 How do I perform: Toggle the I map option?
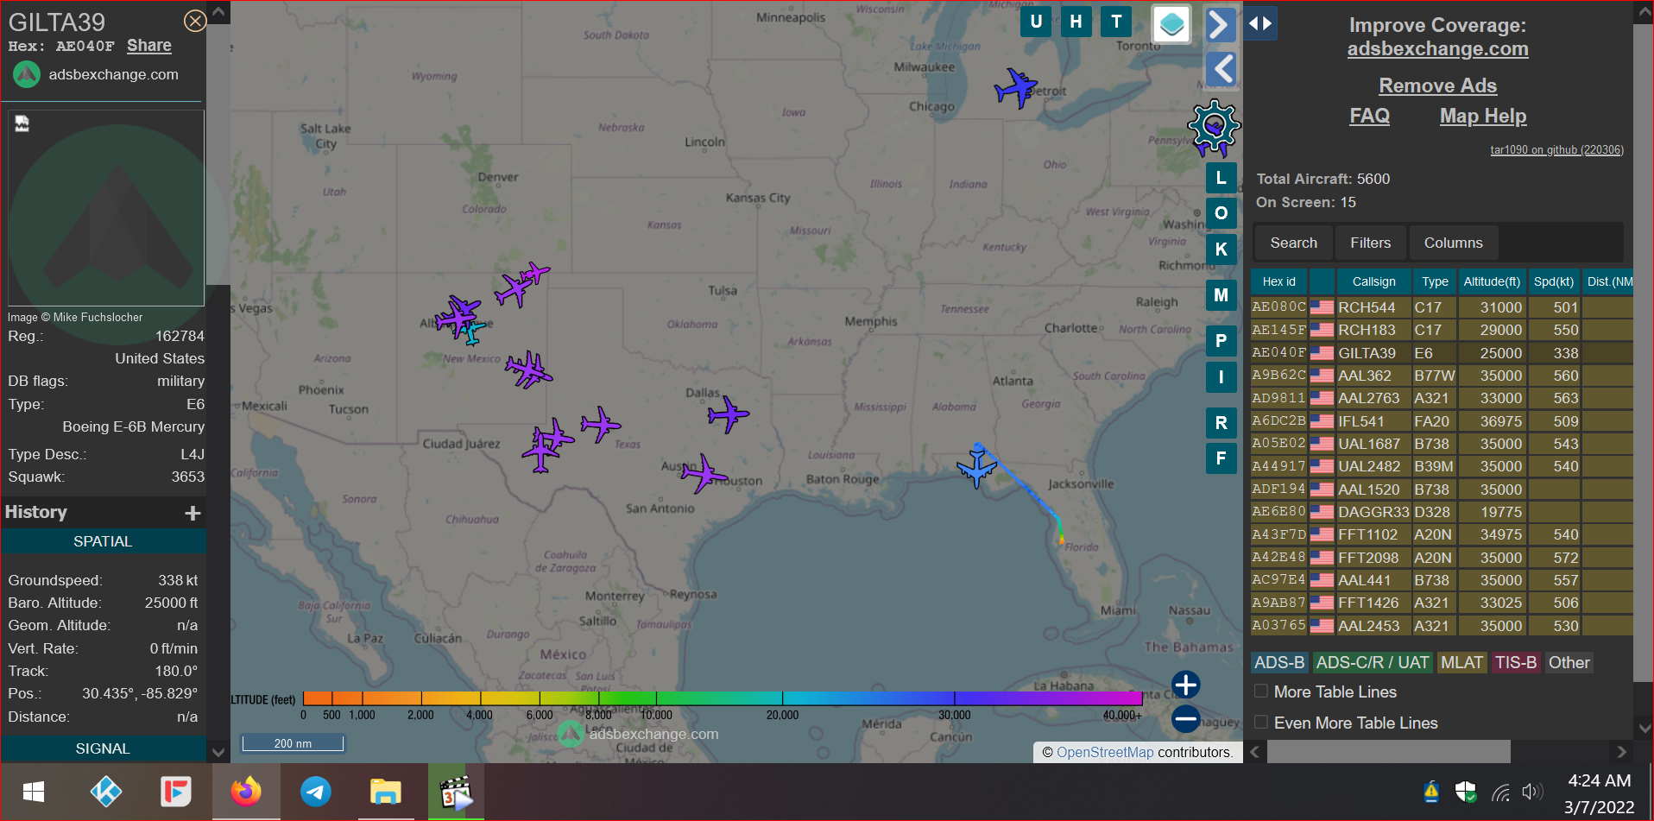(x=1221, y=377)
